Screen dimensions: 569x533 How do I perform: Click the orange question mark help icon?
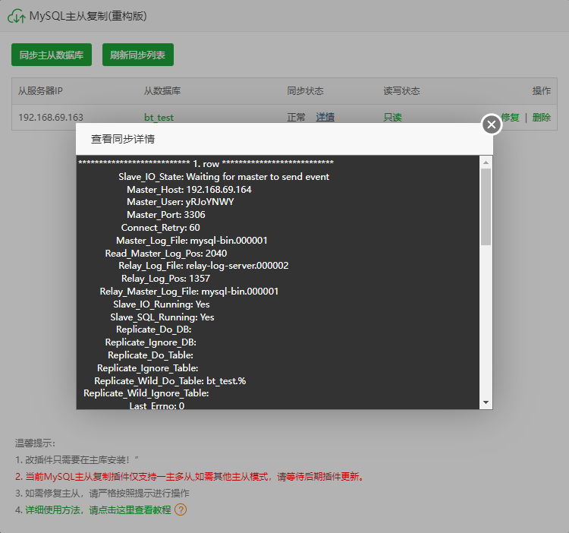pos(181,509)
